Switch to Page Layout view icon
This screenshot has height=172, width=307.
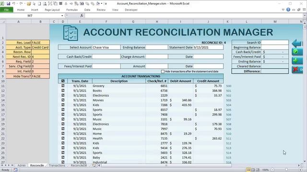253,170
